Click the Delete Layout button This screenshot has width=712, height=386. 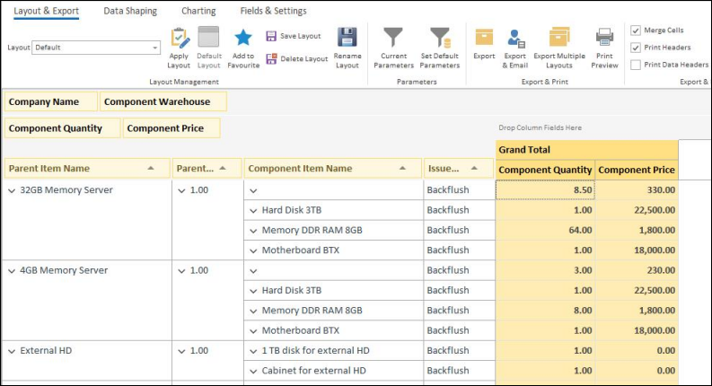[x=296, y=59]
